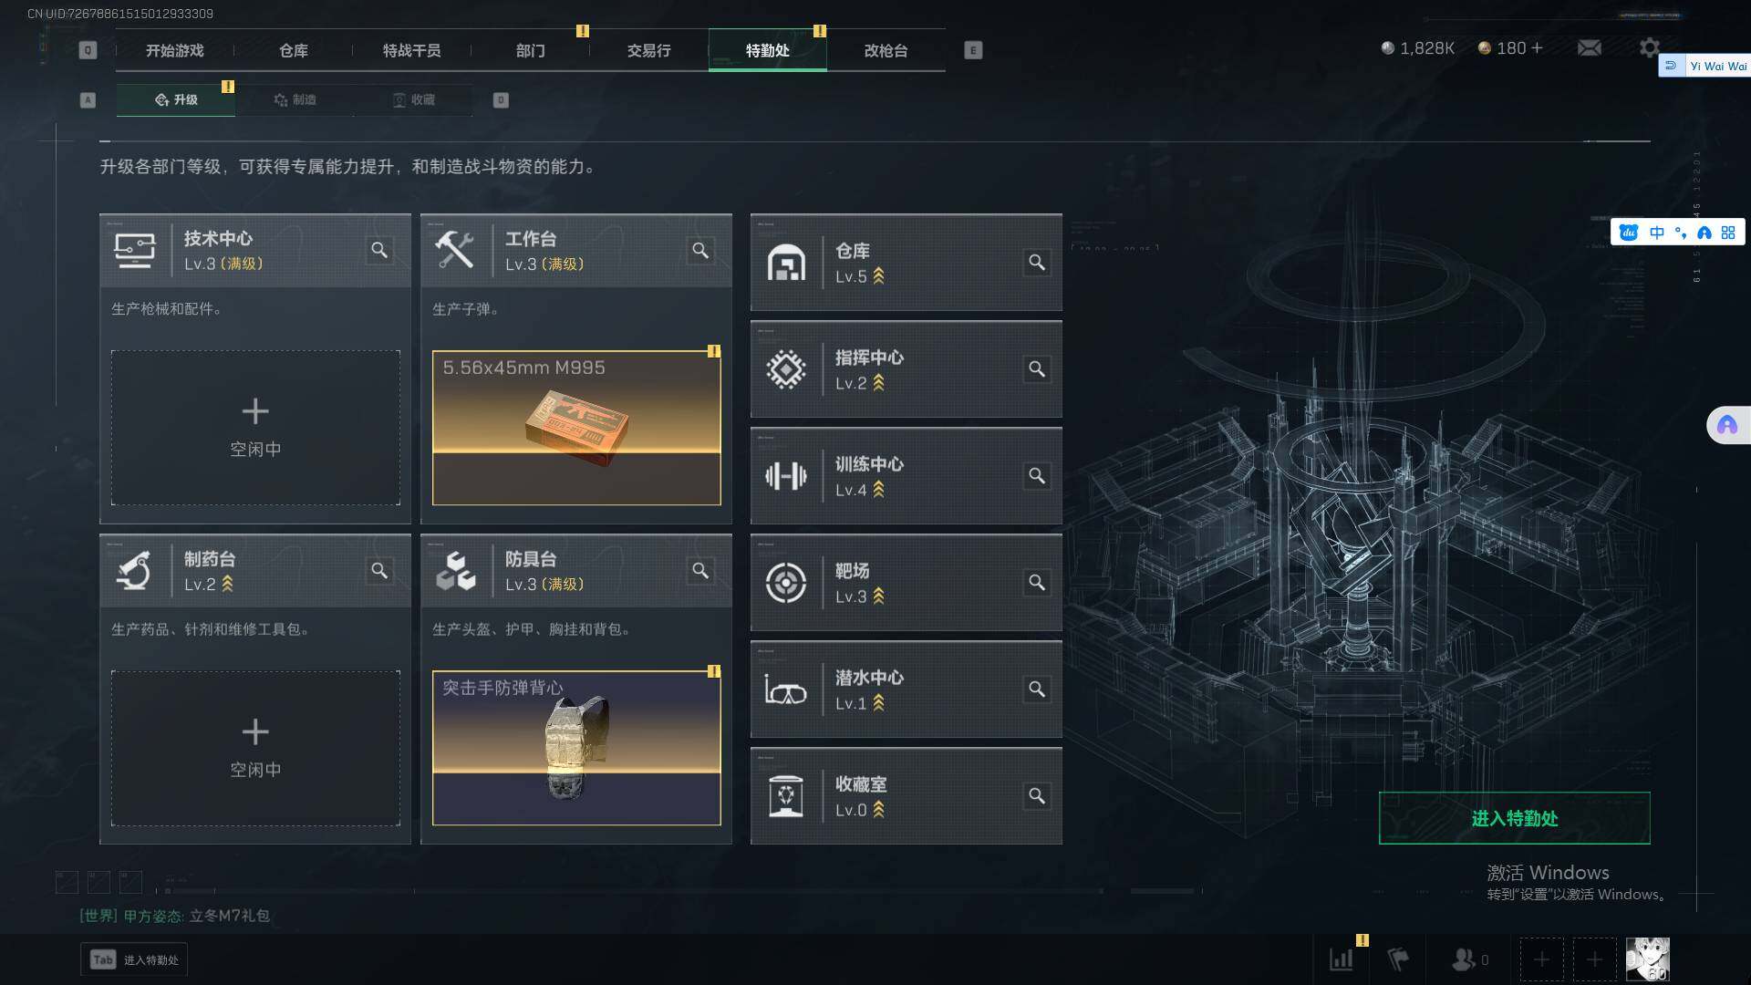Open the 改枪台 tab

point(886,50)
